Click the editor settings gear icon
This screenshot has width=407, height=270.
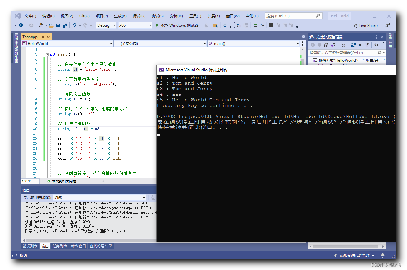[303, 37]
